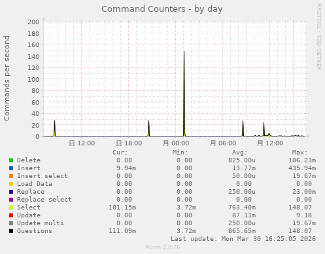Image resolution: width=325 pixels, height=254 pixels.
Task: Click the Select minimum value 3.72m
Action: pos(186,208)
